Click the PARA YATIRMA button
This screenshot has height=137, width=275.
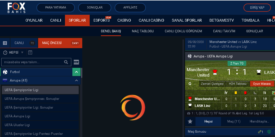56,8
